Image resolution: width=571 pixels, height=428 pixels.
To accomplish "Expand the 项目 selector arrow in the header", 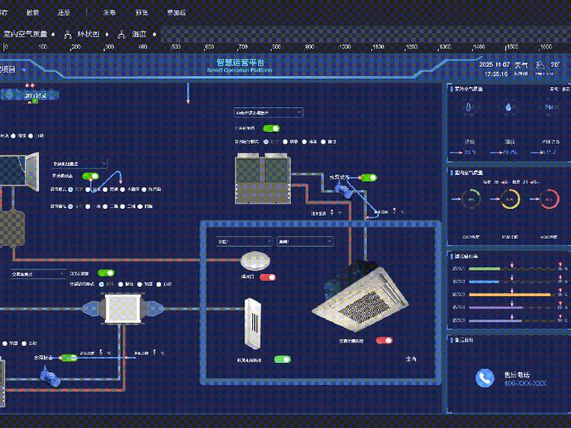I will [x=24, y=69].
